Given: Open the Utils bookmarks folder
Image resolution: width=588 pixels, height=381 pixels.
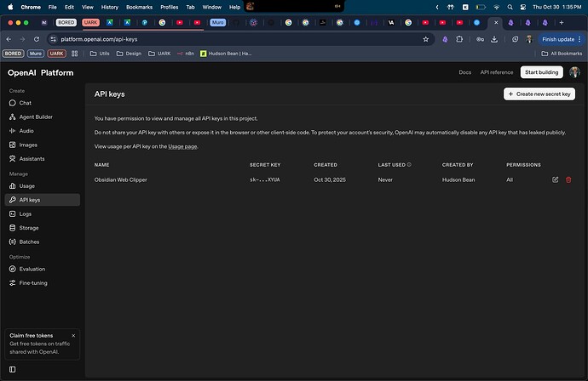Looking at the screenshot, I should [x=100, y=54].
